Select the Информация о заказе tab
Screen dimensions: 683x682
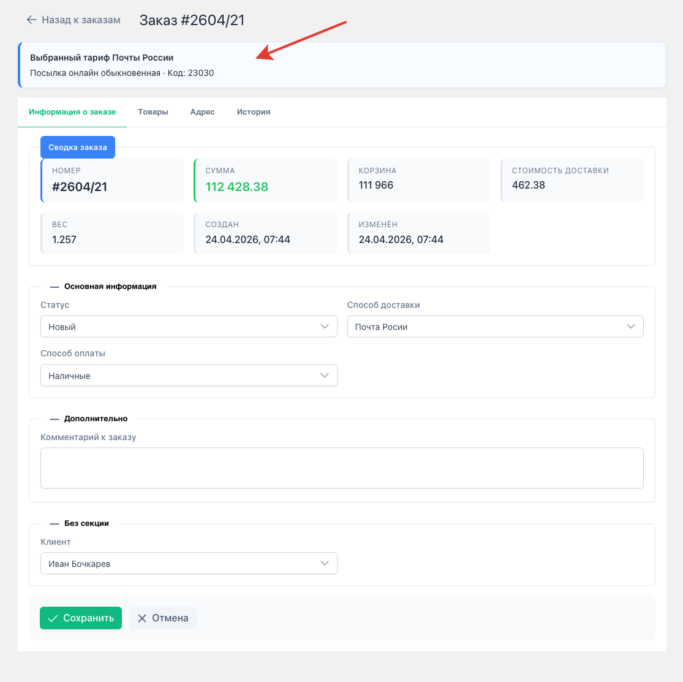pos(72,112)
